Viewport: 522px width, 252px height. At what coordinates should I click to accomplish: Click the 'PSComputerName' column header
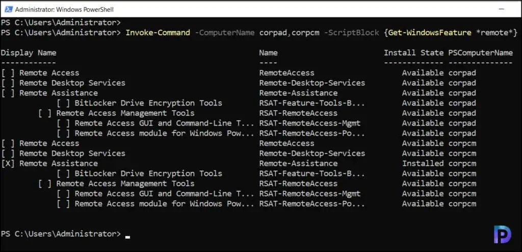pos(480,53)
